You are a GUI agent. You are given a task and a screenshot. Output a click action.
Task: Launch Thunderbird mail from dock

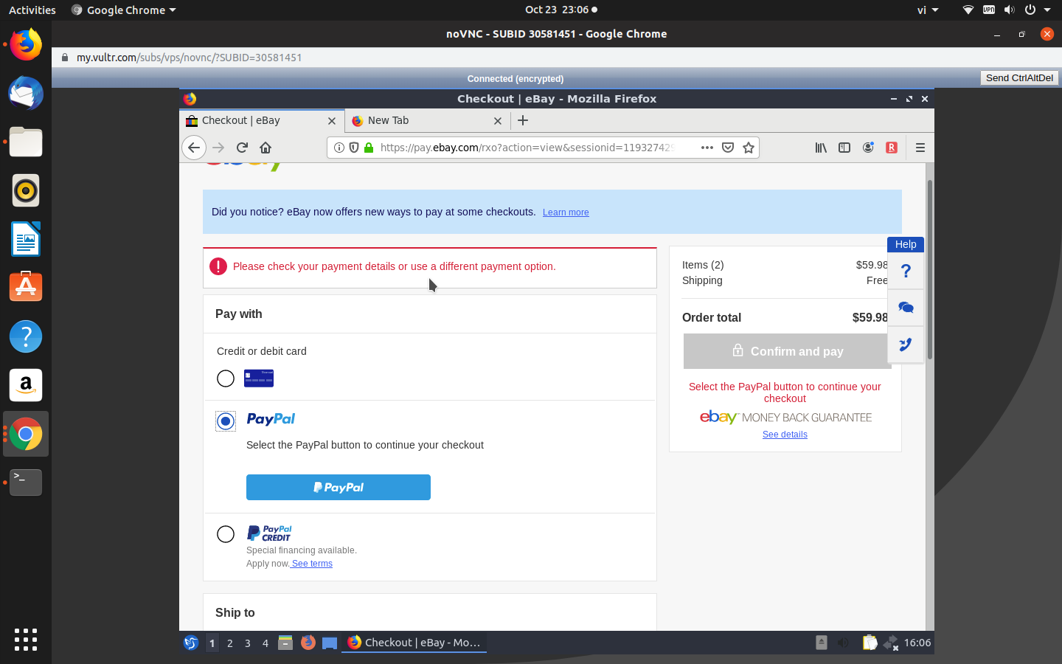coord(26,94)
